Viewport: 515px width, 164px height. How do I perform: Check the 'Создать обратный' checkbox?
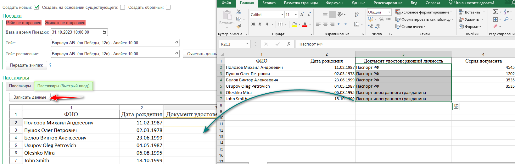tap(168, 7)
